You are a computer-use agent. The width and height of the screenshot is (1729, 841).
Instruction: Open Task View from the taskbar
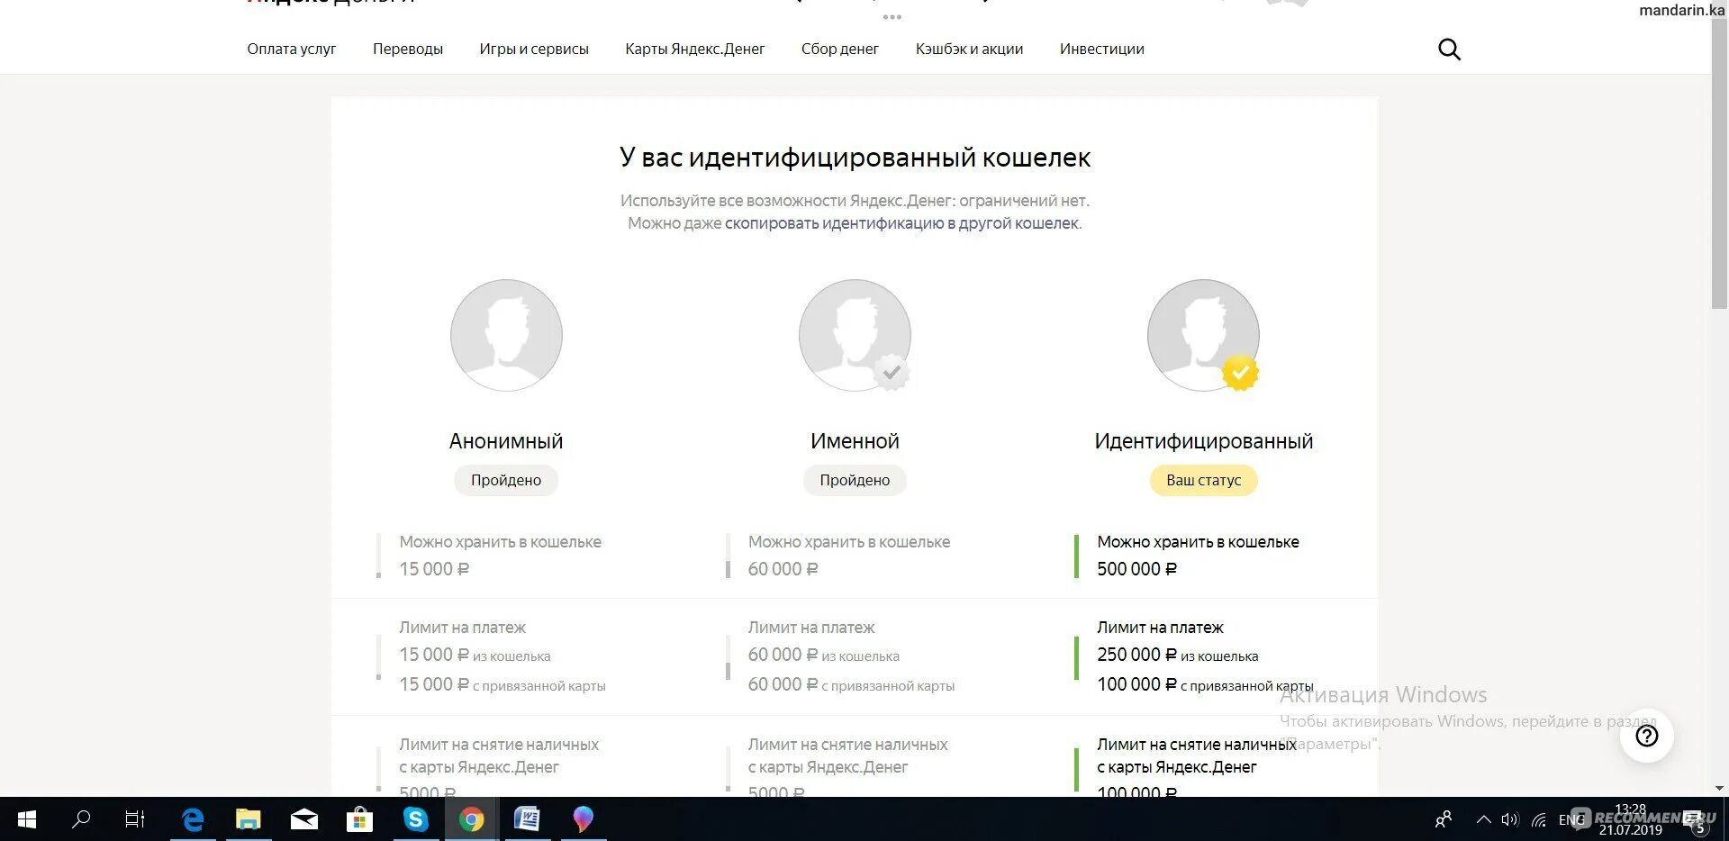point(135,819)
